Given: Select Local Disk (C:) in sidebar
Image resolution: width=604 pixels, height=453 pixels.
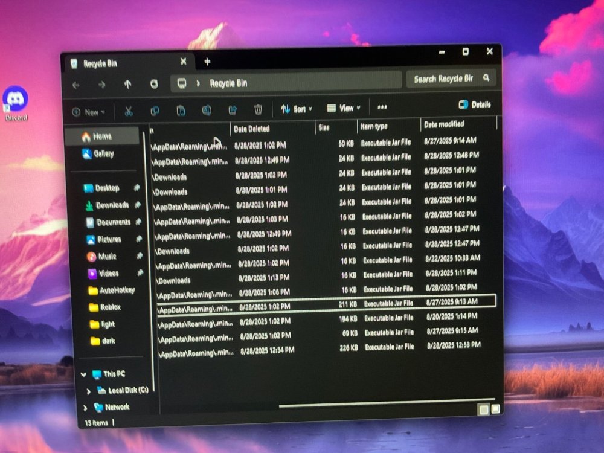Looking at the screenshot, I should (123, 390).
